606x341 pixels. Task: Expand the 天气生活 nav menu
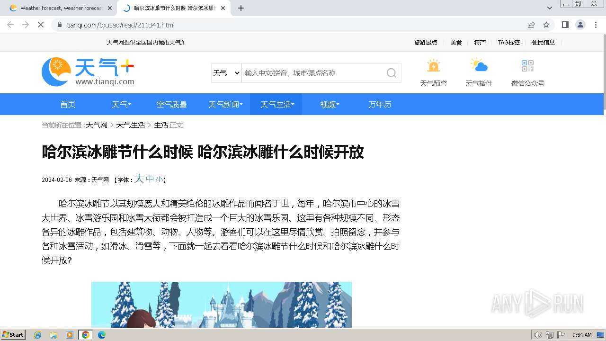coord(277,104)
